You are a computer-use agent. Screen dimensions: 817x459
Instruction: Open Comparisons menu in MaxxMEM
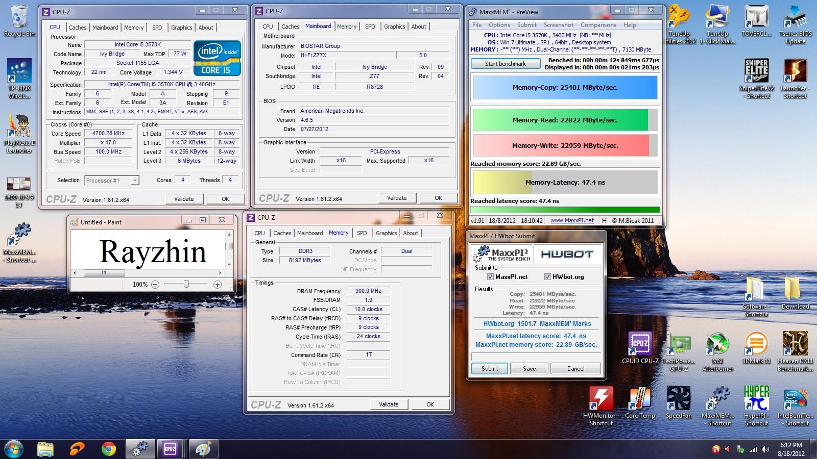coord(598,25)
